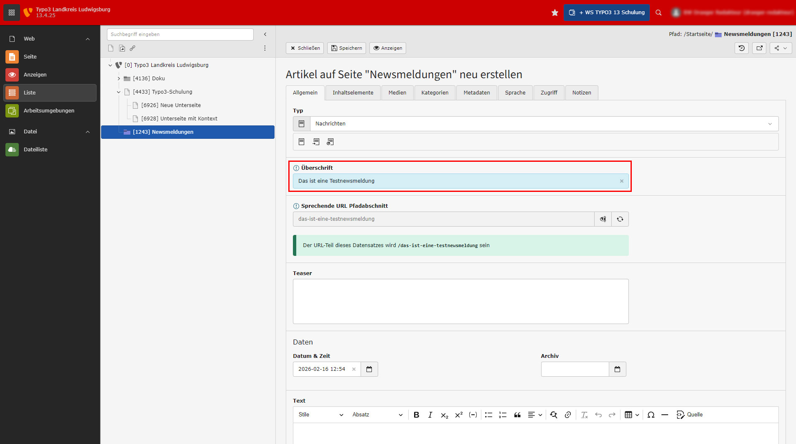796x444 pixels.
Task: Toggle the URL slug edit lock button
Action: [x=603, y=219]
